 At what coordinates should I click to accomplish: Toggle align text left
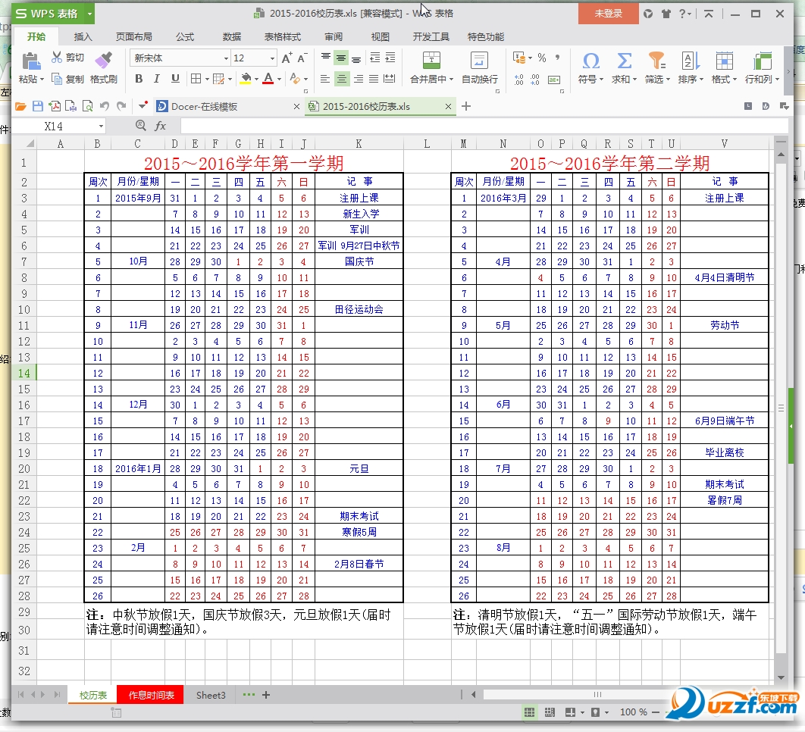[x=325, y=79]
